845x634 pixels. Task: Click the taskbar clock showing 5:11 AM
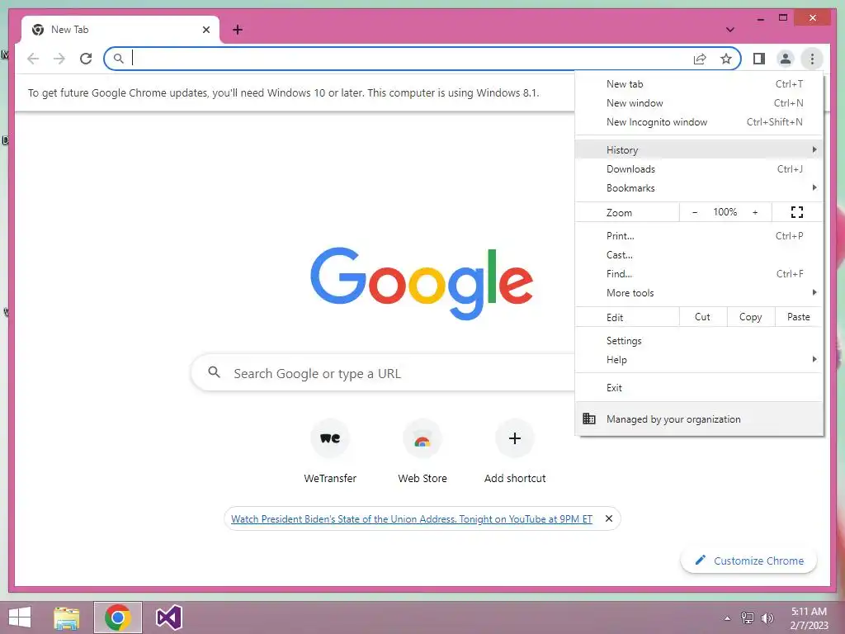coord(809,618)
